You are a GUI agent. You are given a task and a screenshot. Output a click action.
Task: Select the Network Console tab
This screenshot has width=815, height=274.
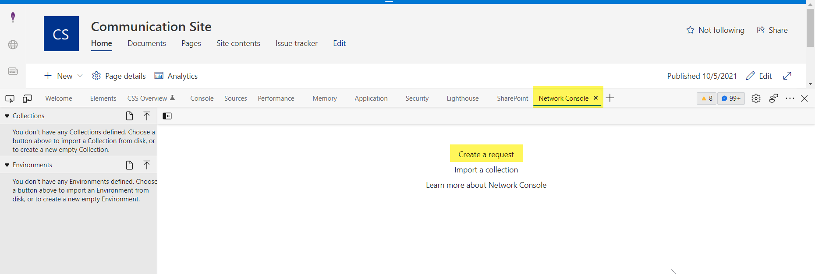pyautogui.click(x=563, y=98)
